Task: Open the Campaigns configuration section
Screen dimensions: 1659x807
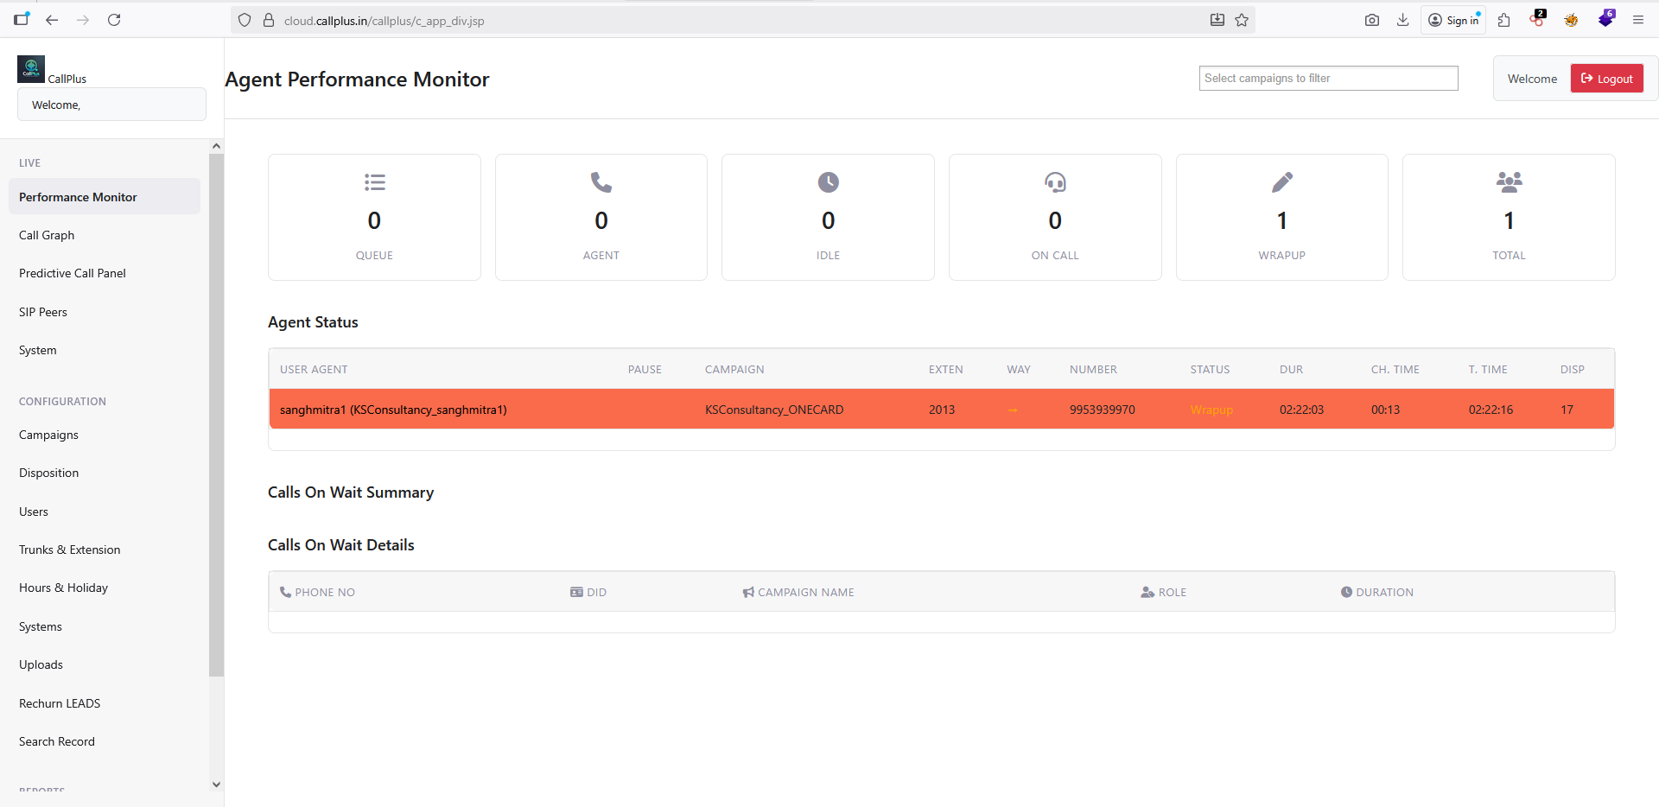Action: click(48, 435)
